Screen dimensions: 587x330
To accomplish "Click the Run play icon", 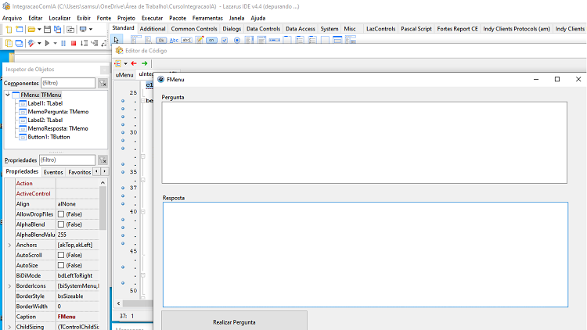I will [47, 44].
